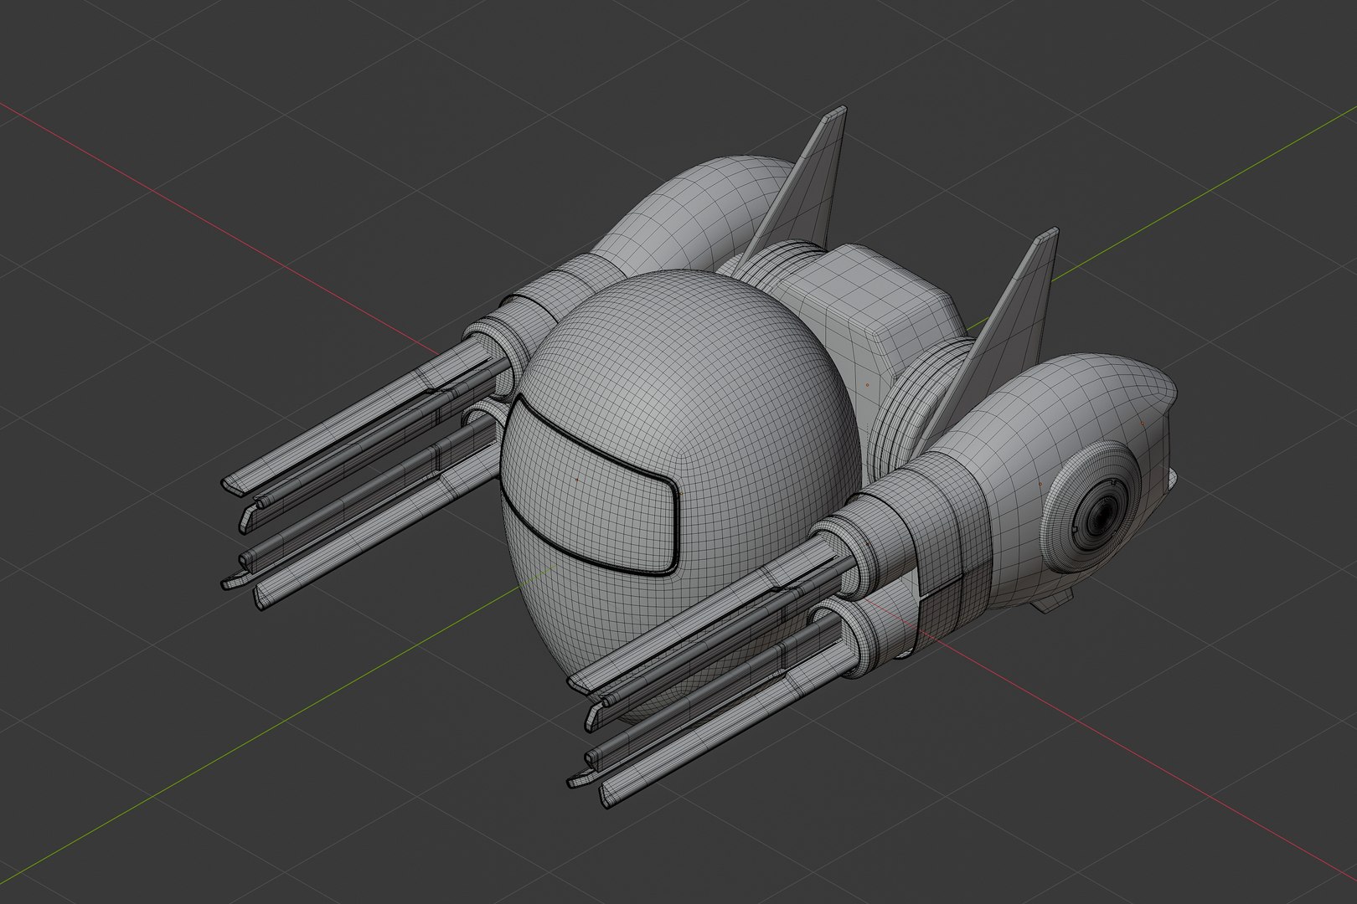Select the visor panel on the dome
The height and width of the screenshot is (904, 1357).
pos(593,487)
